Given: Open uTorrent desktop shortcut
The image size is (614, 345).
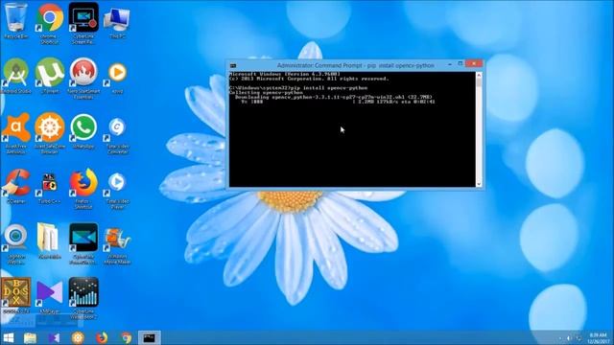Looking at the screenshot, I should tap(50, 76).
